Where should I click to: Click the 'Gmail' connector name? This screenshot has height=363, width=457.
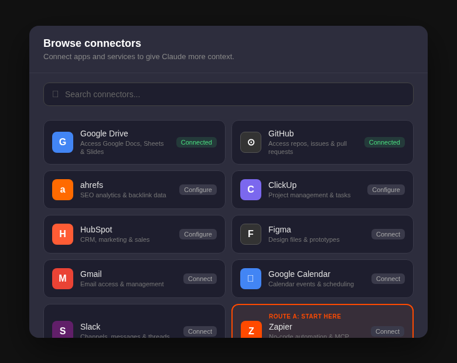pyautogui.click(x=91, y=275)
